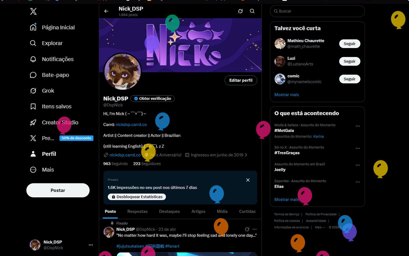Click the Postar button
The image size is (409, 256).
click(58, 190)
